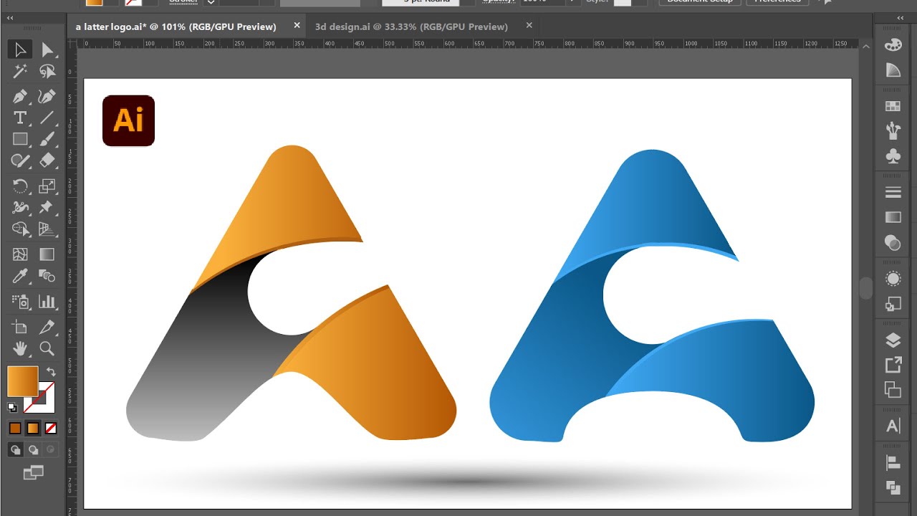Viewport: 917px width, 516px height.
Task: Select the Pen tool
Action: 20,96
